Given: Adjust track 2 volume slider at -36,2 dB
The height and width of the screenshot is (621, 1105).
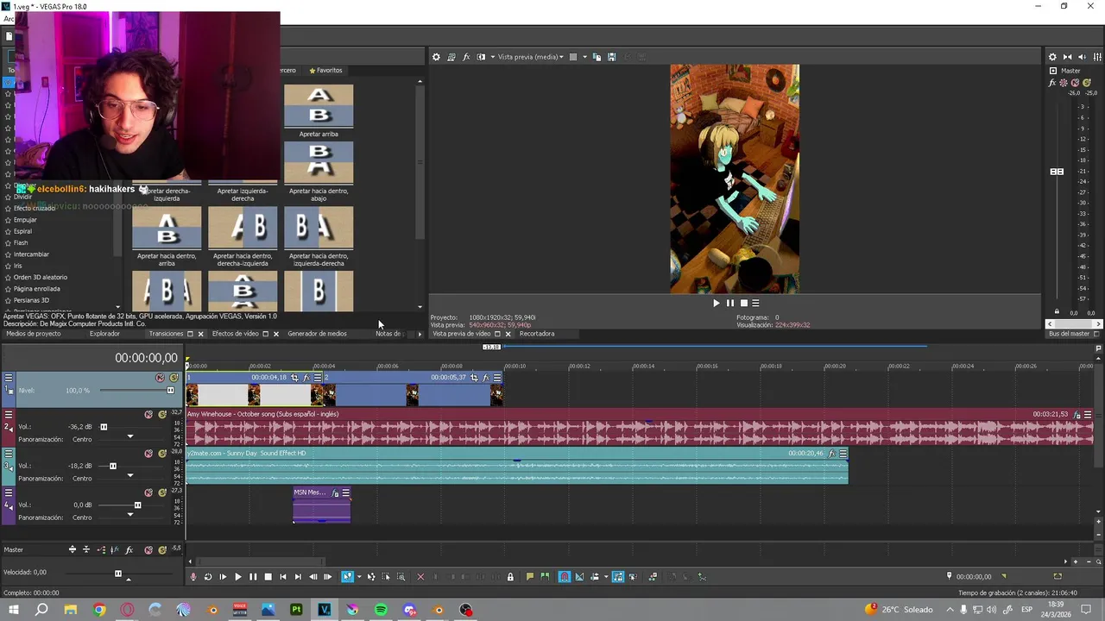Looking at the screenshot, I should click(104, 427).
